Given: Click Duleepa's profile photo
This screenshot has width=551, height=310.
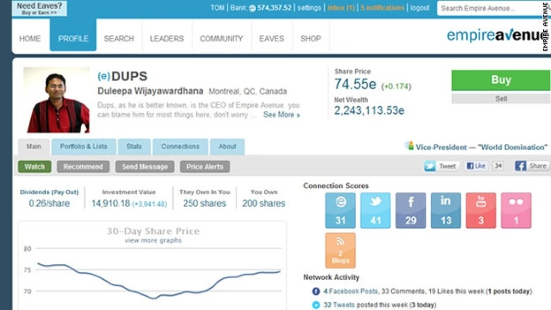Looking at the screenshot, I should [56, 100].
